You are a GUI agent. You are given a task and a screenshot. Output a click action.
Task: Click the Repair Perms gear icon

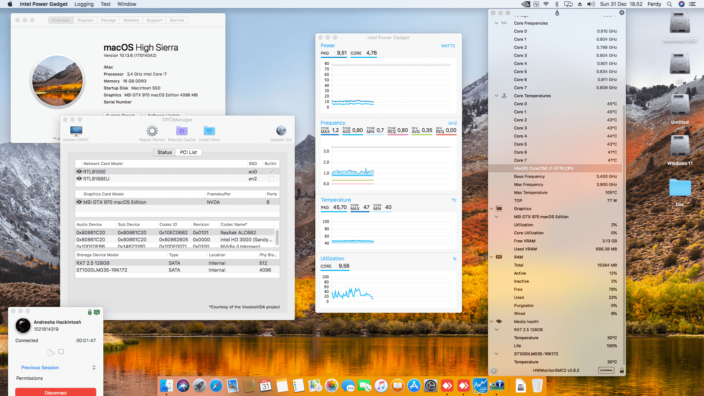[x=152, y=131]
